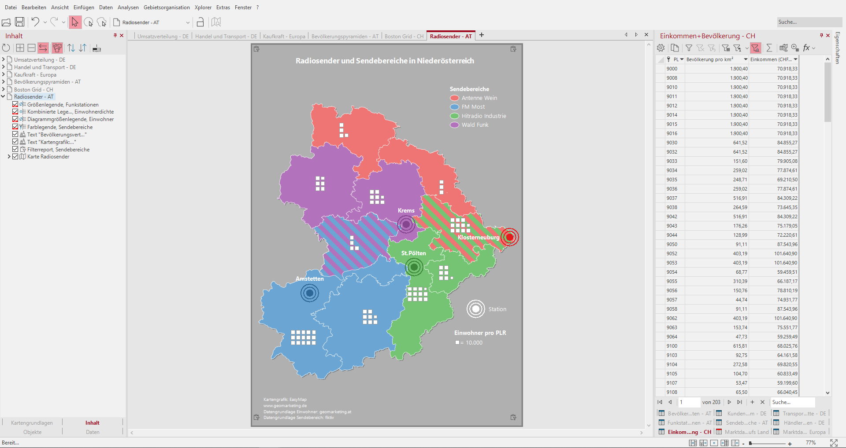Open the Sendeb...che - AT table tab
This screenshot has height=448, width=846.
[x=742, y=423]
